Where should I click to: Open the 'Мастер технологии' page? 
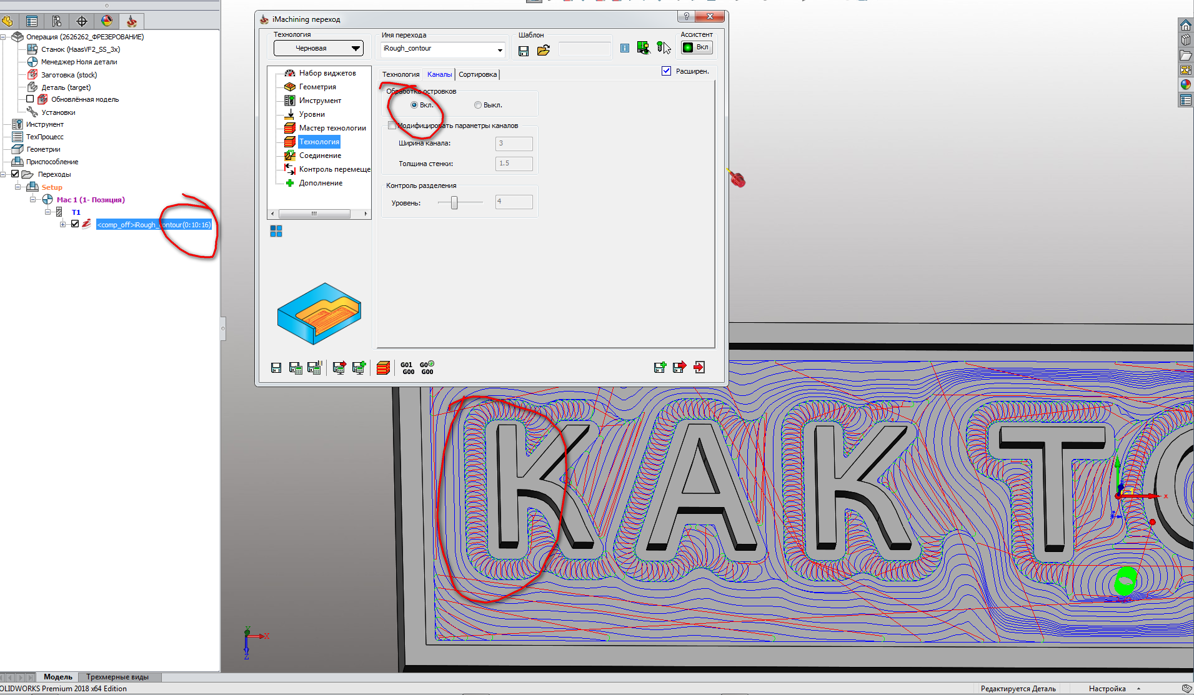[x=332, y=128]
